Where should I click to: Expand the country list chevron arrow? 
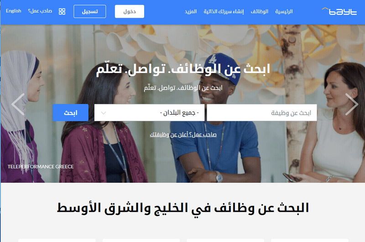[x=104, y=113]
